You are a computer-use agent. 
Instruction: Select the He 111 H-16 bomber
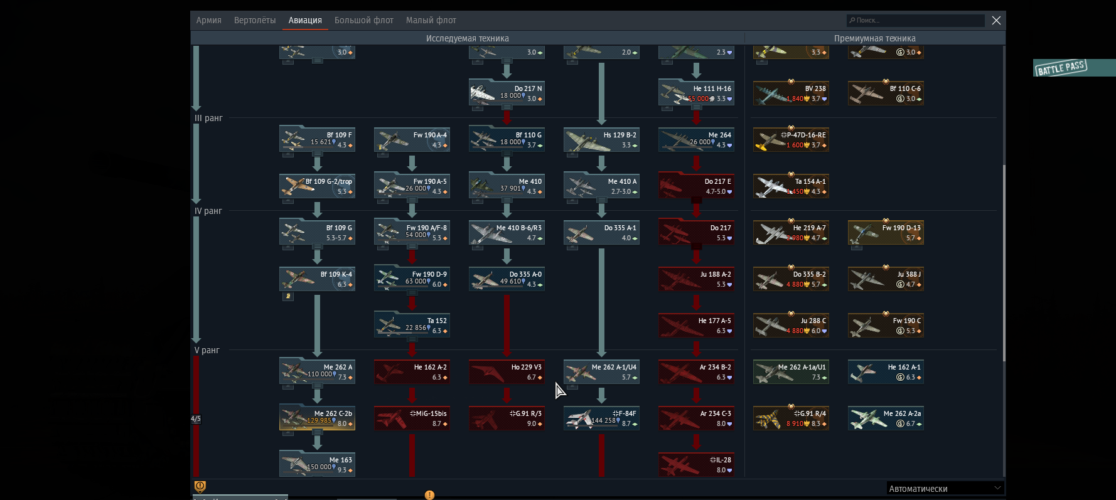click(696, 93)
